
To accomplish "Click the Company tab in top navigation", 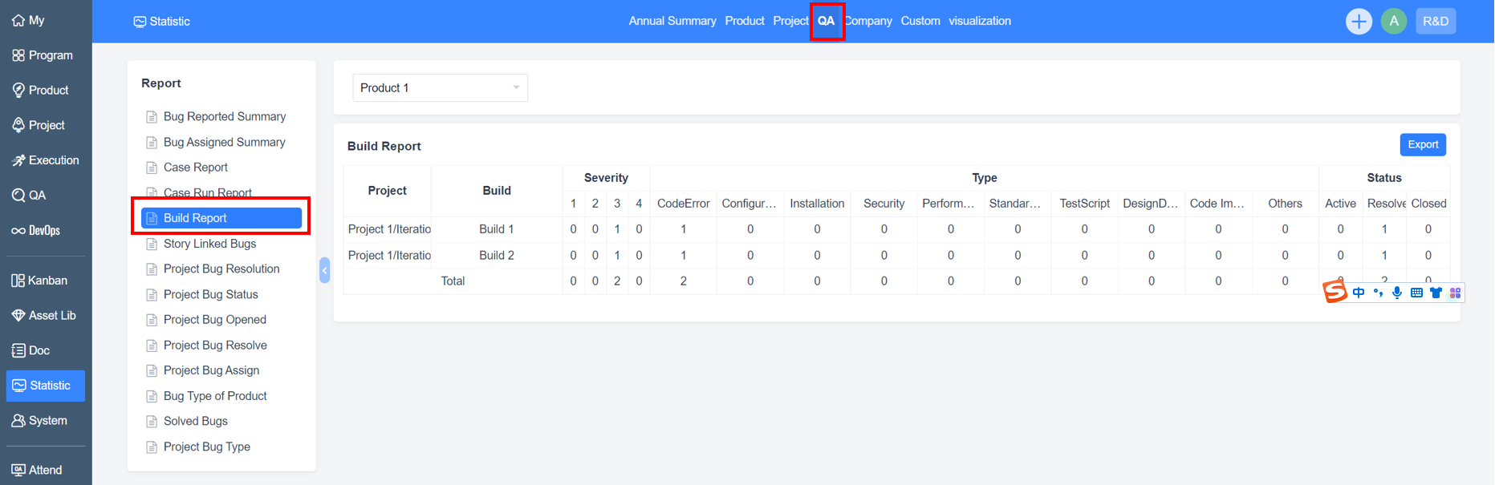I will (x=869, y=21).
